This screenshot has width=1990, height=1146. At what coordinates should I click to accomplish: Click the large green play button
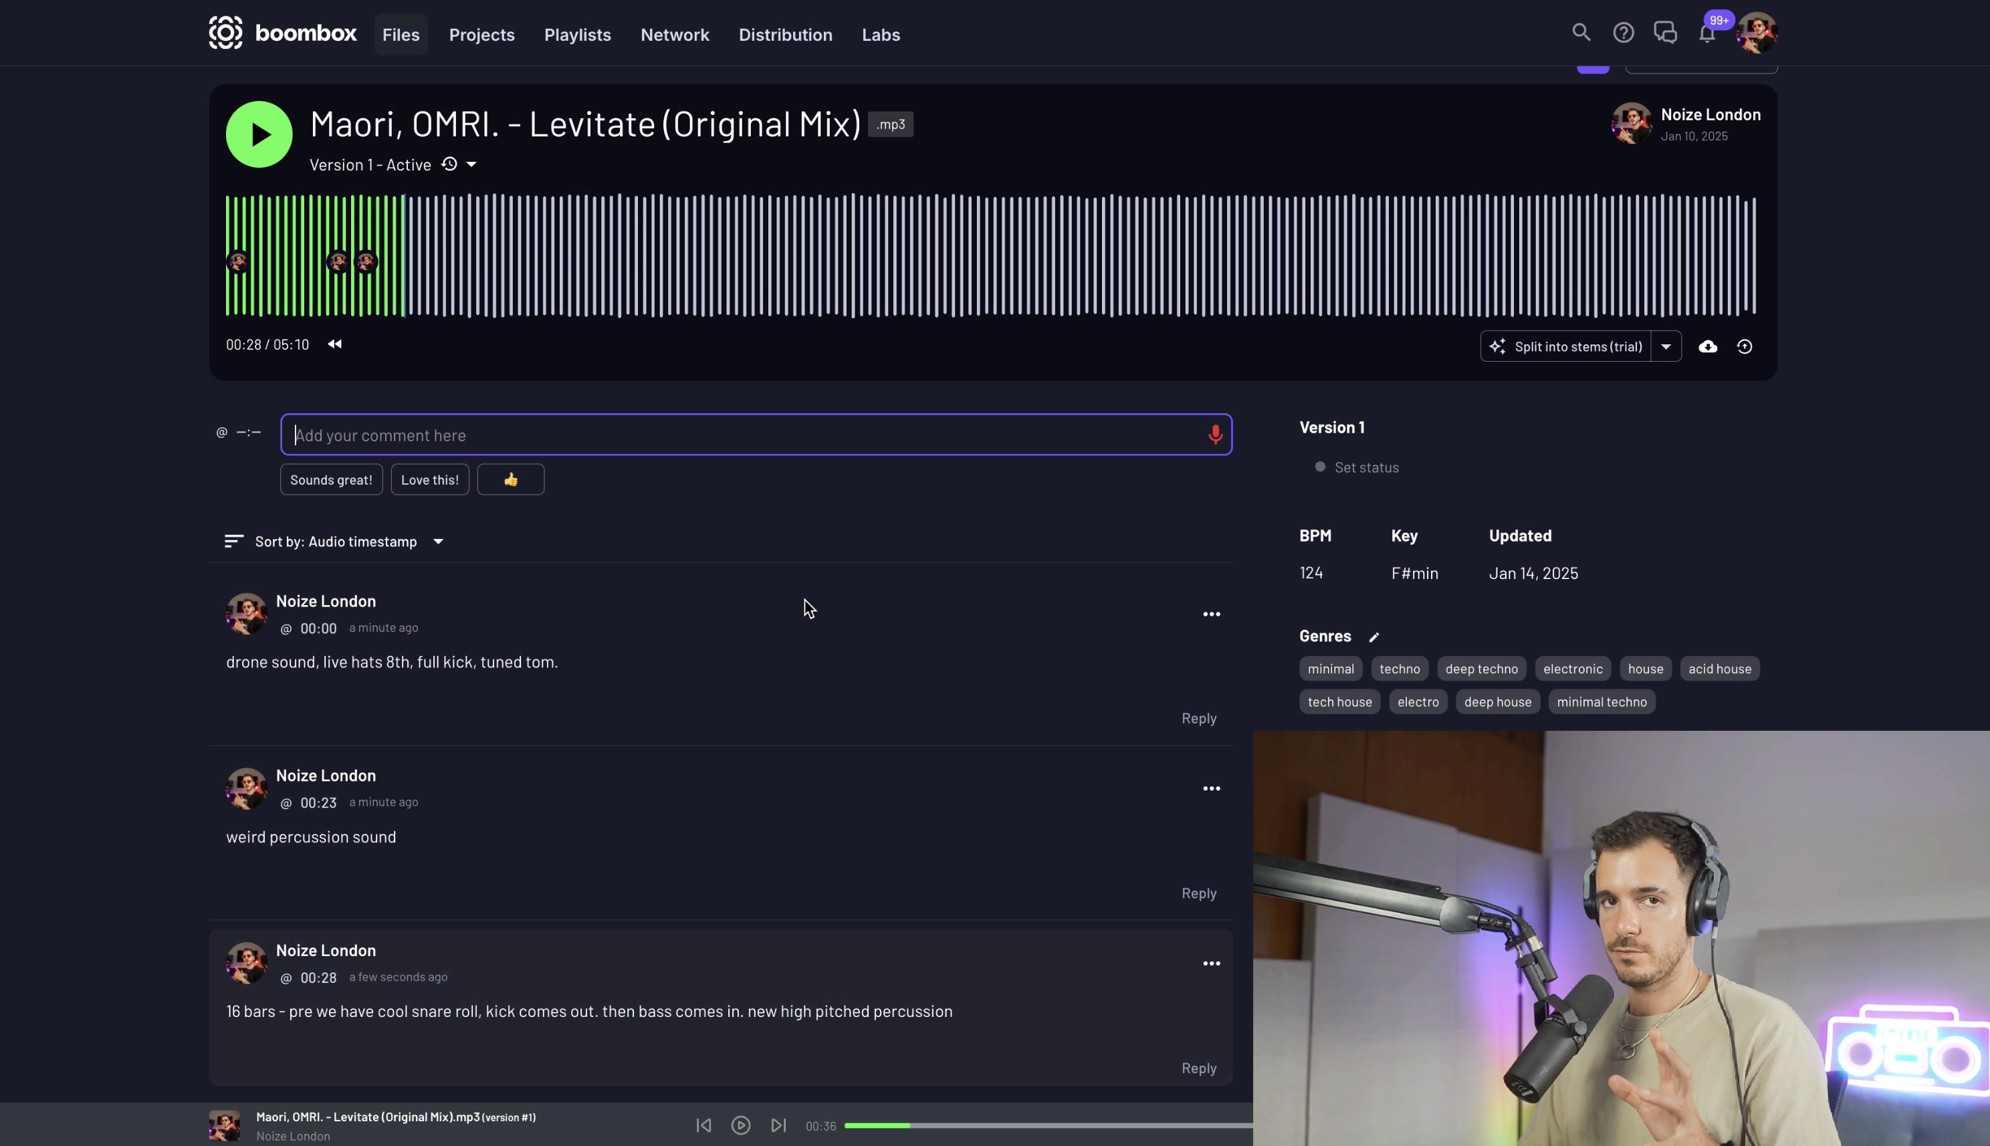(x=259, y=134)
